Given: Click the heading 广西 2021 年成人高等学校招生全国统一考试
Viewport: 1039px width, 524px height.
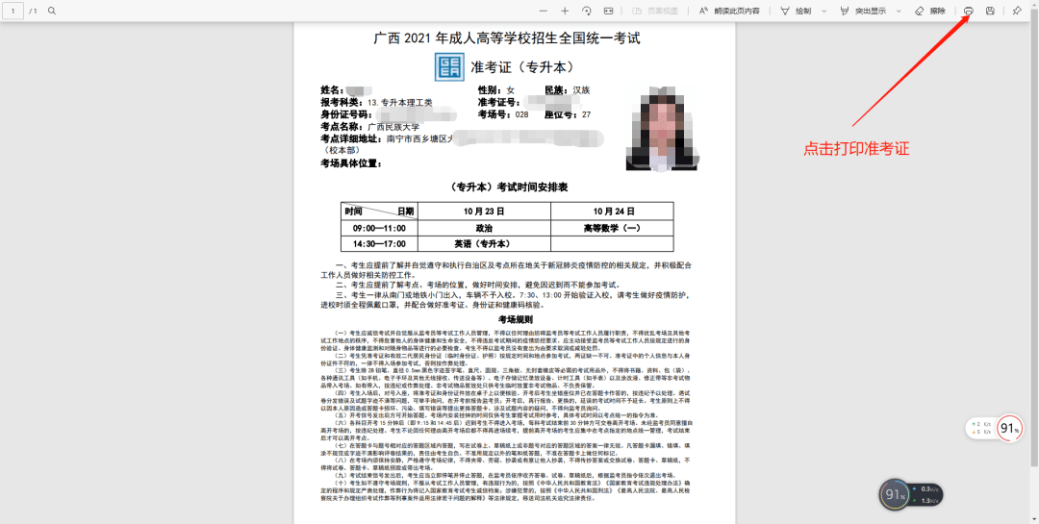Looking at the screenshot, I should pyautogui.click(x=507, y=38).
